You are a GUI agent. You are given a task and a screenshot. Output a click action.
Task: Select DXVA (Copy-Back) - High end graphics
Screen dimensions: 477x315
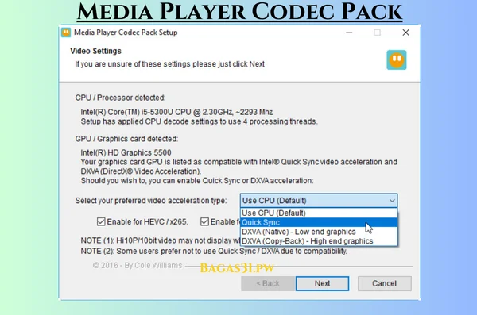pos(319,241)
